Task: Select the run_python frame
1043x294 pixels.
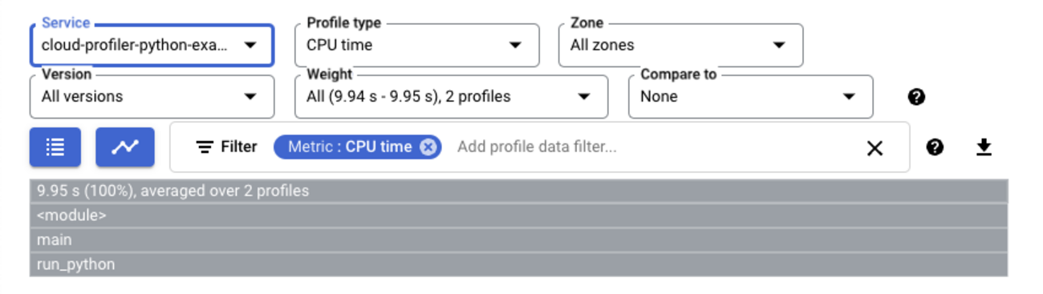Action: [x=518, y=264]
